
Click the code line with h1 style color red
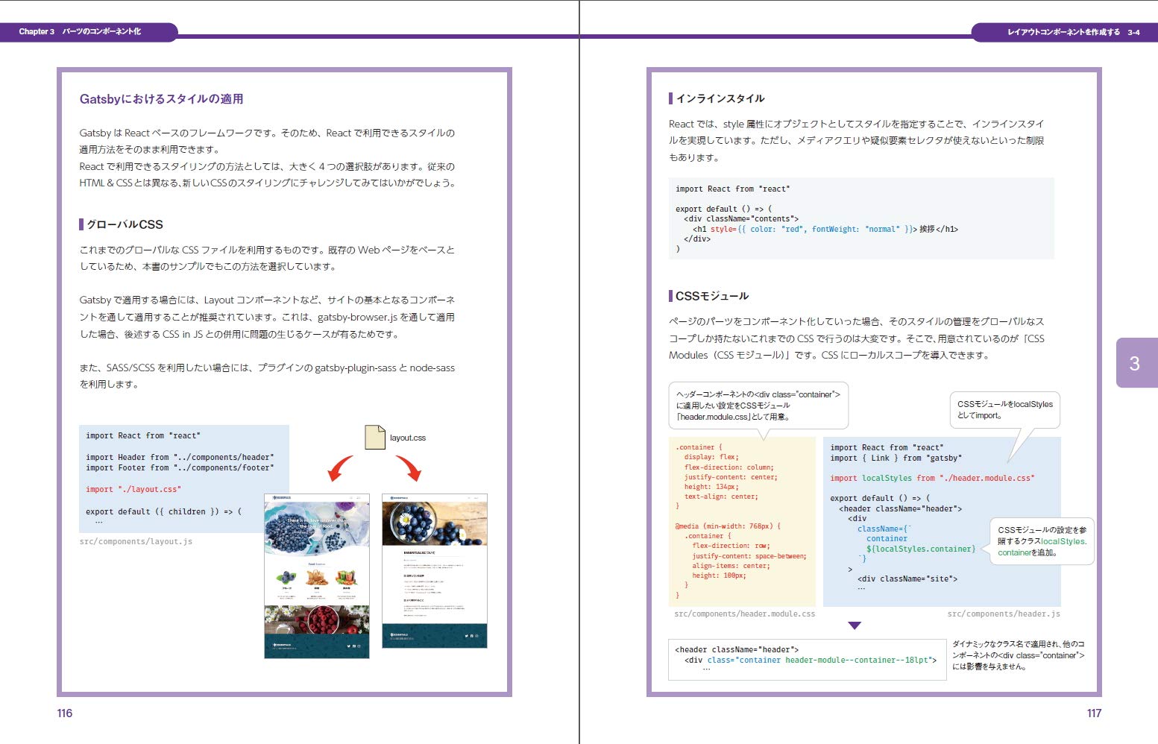coord(825,229)
